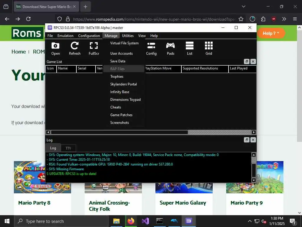The image size is (302, 227).
Task: Choose Trophies in Manage menu
Action: 124,77
